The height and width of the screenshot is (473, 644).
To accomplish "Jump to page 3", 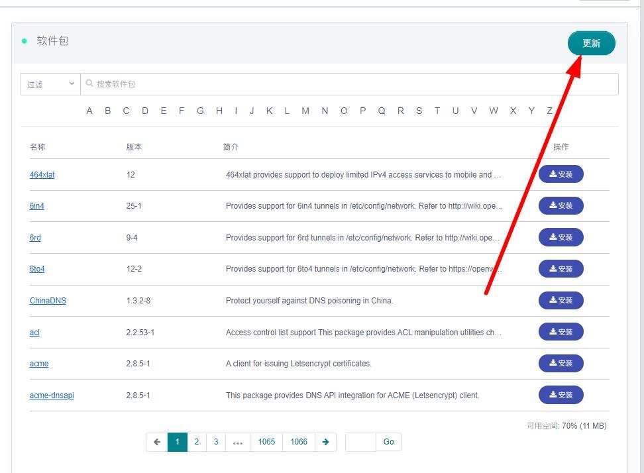I will point(216,443).
